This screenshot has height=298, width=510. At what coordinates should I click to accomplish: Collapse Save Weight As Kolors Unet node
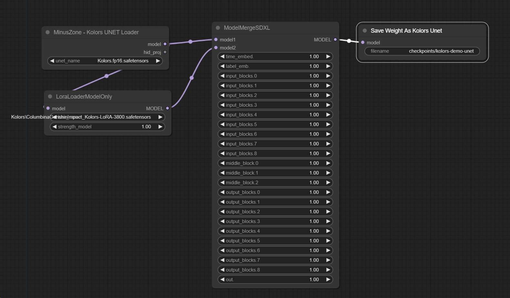coord(365,31)
